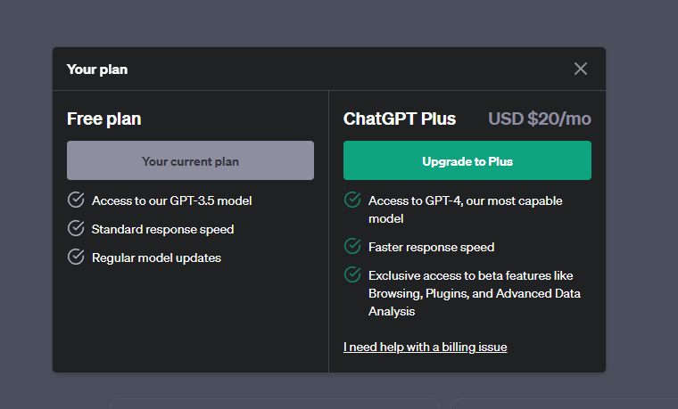Click the 'ChatGPT Plus' heading
This screenshot has height=409, width=678.
(x=400, y=119)
